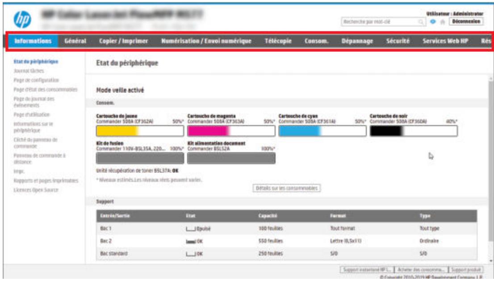Open the Informations tab
The height and width of the screenshot is (281, 494).
pyautogui.click(x=33, y=41)
